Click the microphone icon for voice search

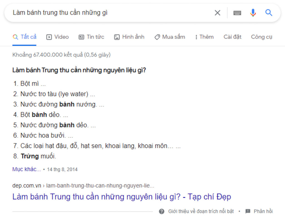tap(253, 13)
